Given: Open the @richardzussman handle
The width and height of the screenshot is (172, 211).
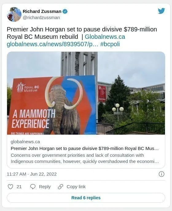Looking at the screenshot, I should pyautogui.click(x=41, y=18).
